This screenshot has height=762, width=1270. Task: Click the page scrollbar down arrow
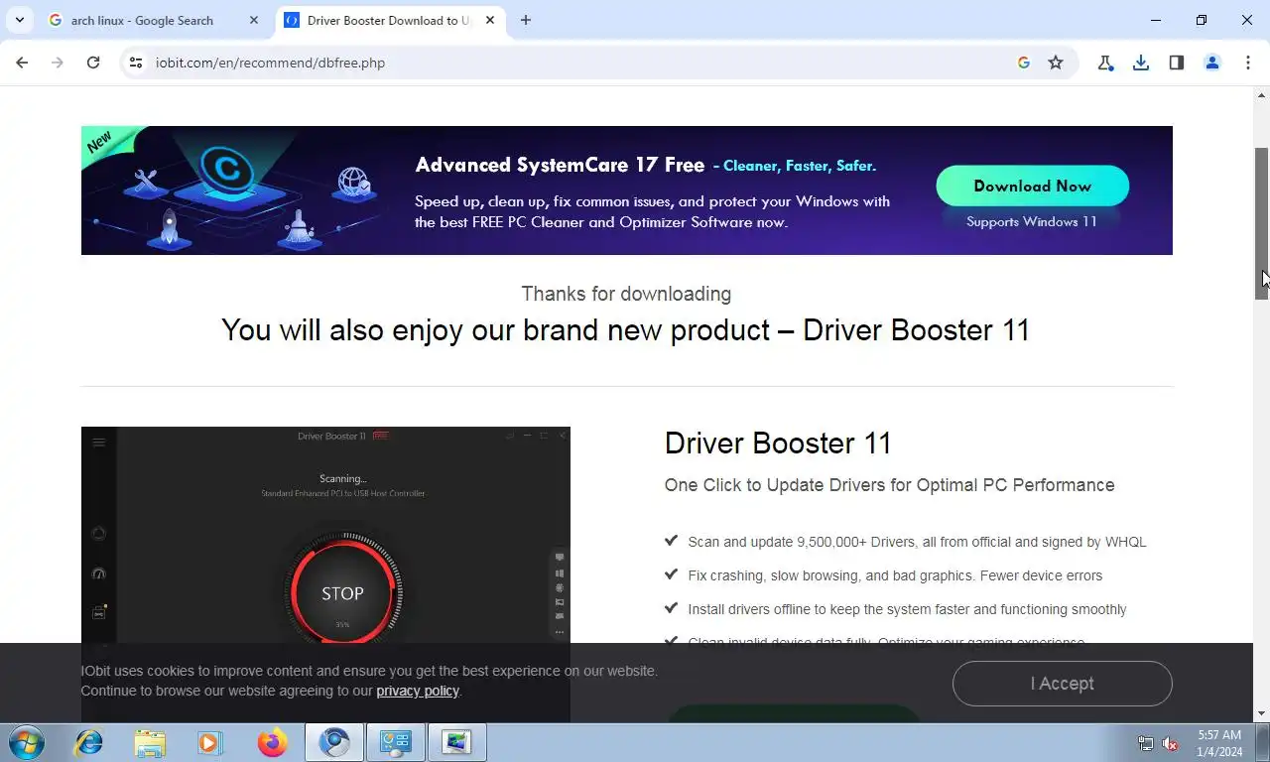pyautogui.click(x=1262, y=713)
